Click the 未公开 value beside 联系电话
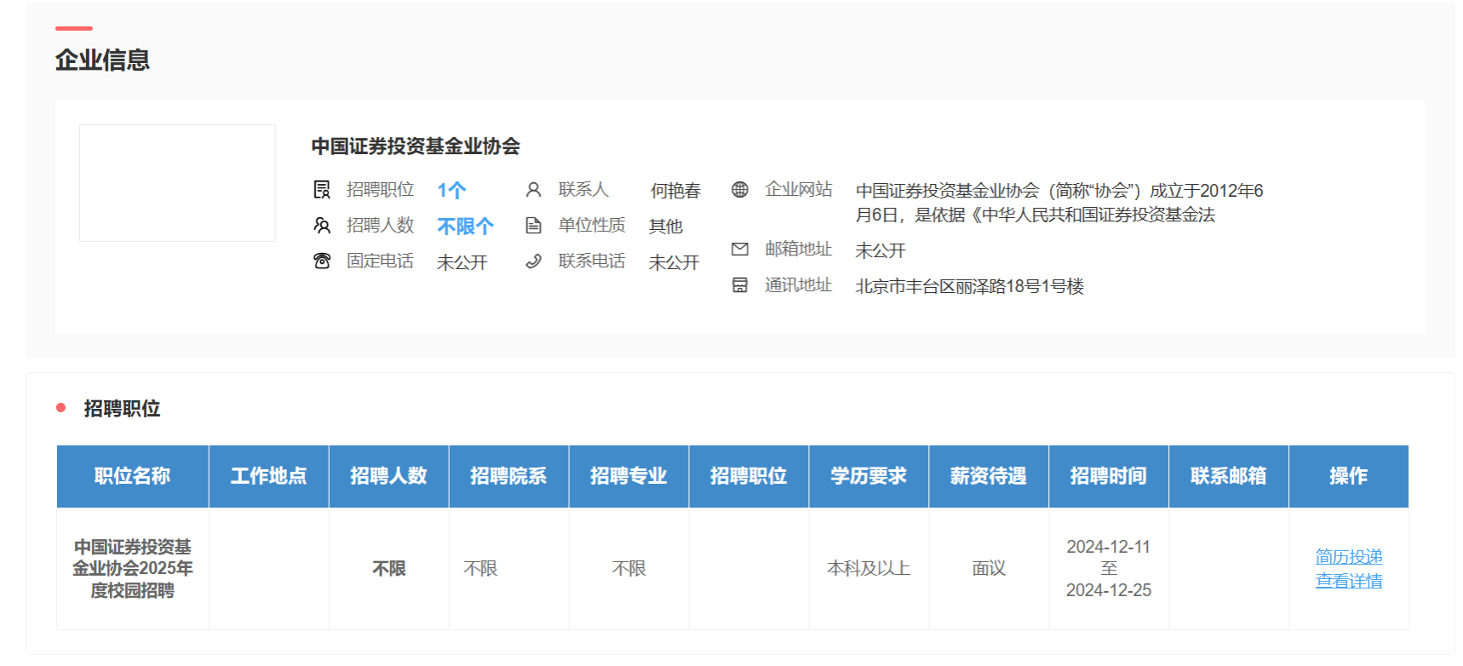The image size is (1463, 666). (x=674, y=262)
